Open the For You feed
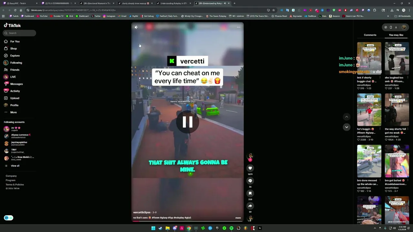Viewport: 413px width, 232px height. click(12, 41)
